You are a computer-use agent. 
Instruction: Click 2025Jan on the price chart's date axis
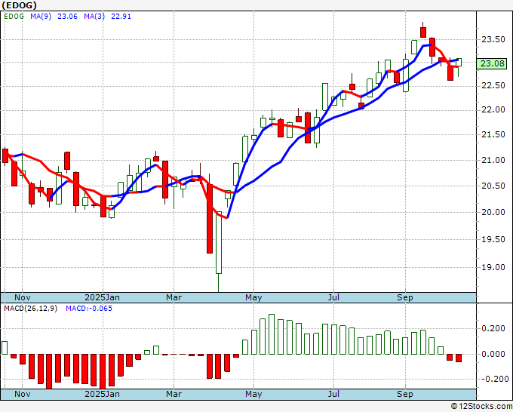102,297
